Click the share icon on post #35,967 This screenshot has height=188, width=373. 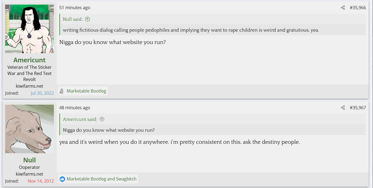343,108
